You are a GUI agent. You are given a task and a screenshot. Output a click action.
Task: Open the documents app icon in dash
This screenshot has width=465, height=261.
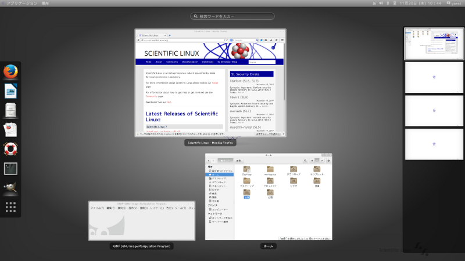(x=10, y=129)
